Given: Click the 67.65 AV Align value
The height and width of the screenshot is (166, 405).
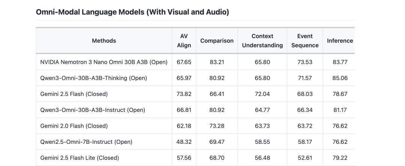Looking at the screenshot, I should pyautogui.click(x=184, y=62).
